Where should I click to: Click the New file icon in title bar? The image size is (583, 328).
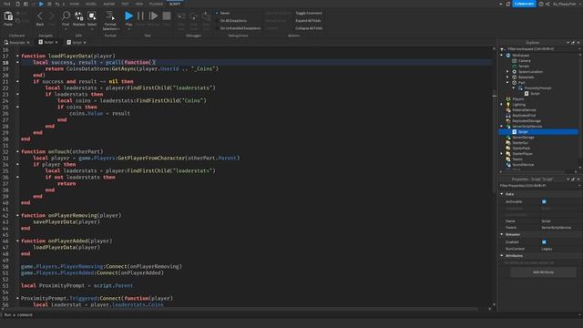[17, 4]
